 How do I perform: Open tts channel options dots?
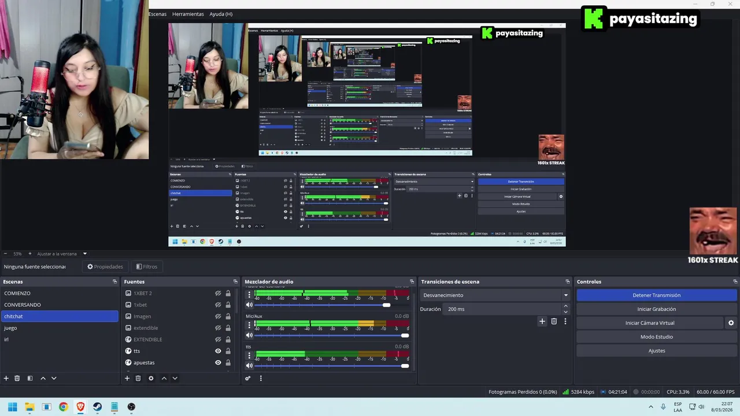point(250,355)
